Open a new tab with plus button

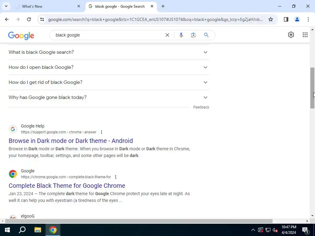[x=163, y=6]
